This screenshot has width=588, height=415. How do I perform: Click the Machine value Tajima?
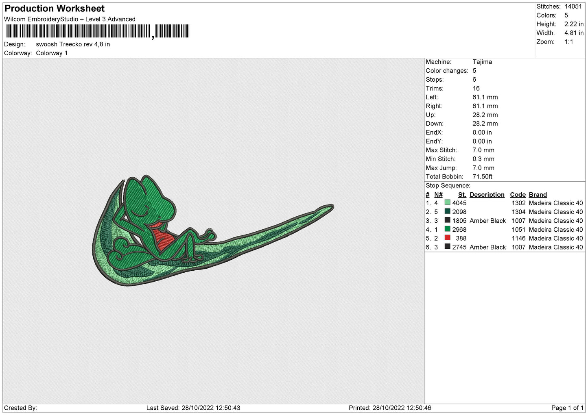482,62
